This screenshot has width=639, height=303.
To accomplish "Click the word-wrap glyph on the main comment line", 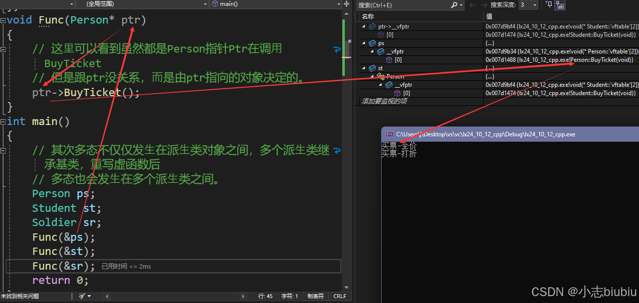I will click(337, 151).
